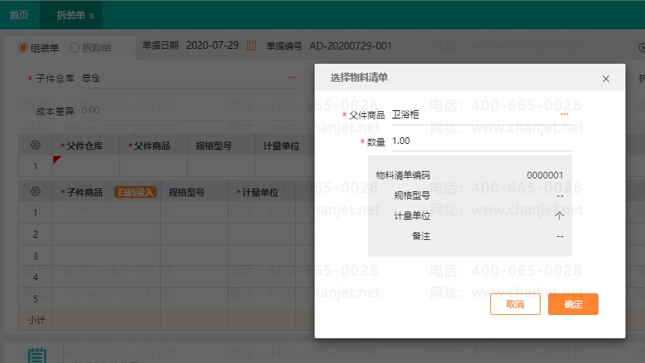Viewport: 645px width, 363px height.
Task: Click the ellipsis icon in 父件商品 field
Action: coord(564,115)
